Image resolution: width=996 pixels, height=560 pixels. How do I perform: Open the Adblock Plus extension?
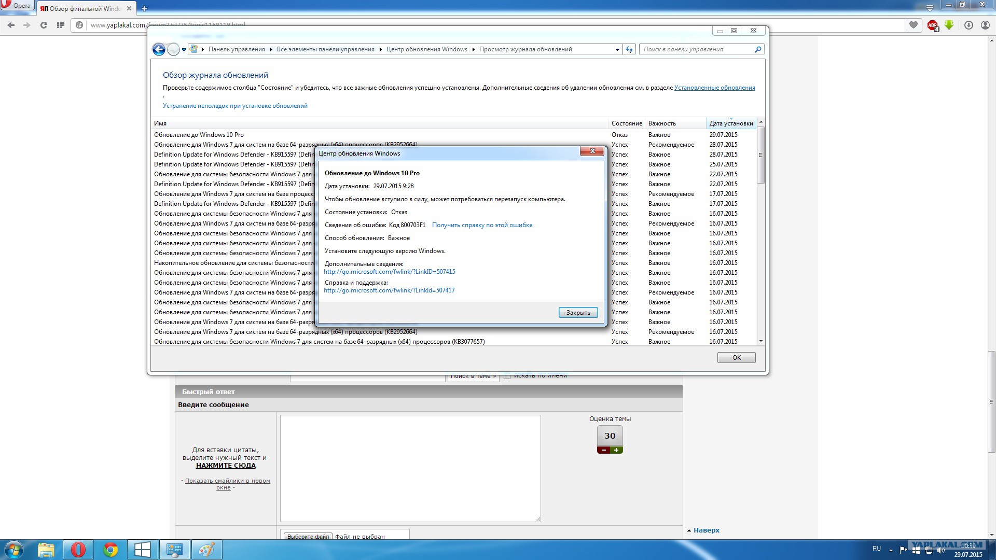(933, 25)
